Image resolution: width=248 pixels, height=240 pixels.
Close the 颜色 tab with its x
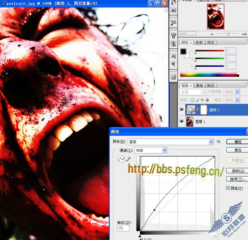pos(191,43)
